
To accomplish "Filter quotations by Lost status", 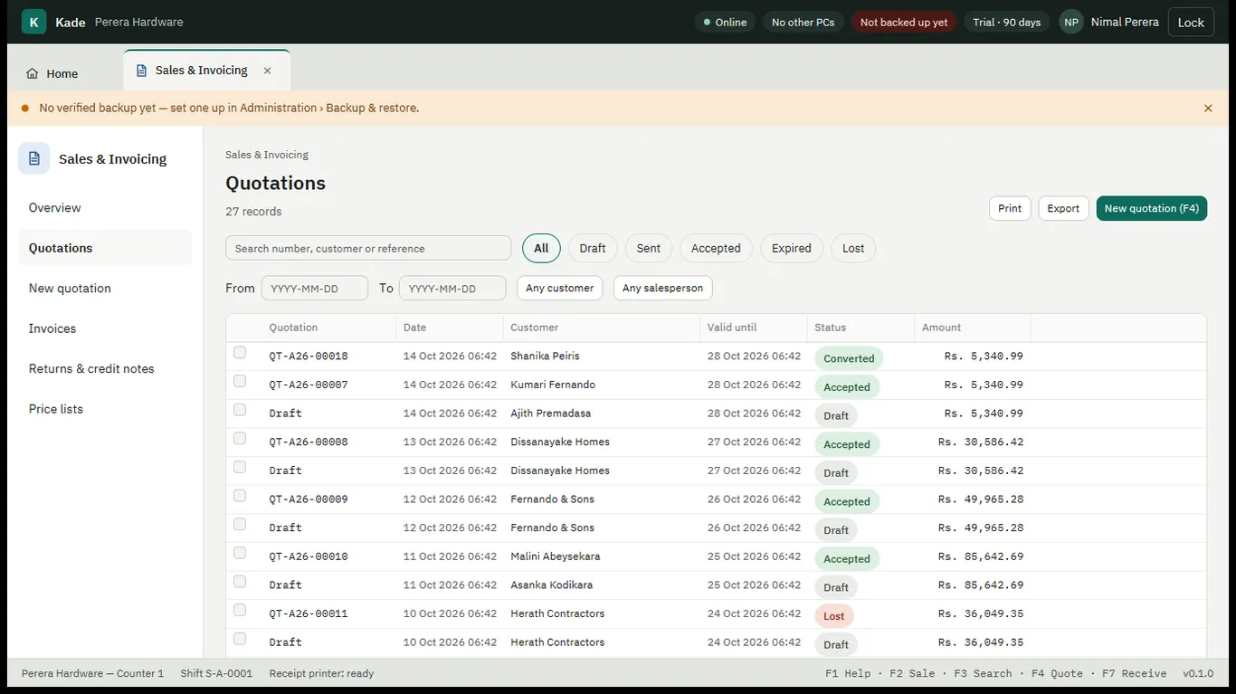I will [x=853, y=249].
